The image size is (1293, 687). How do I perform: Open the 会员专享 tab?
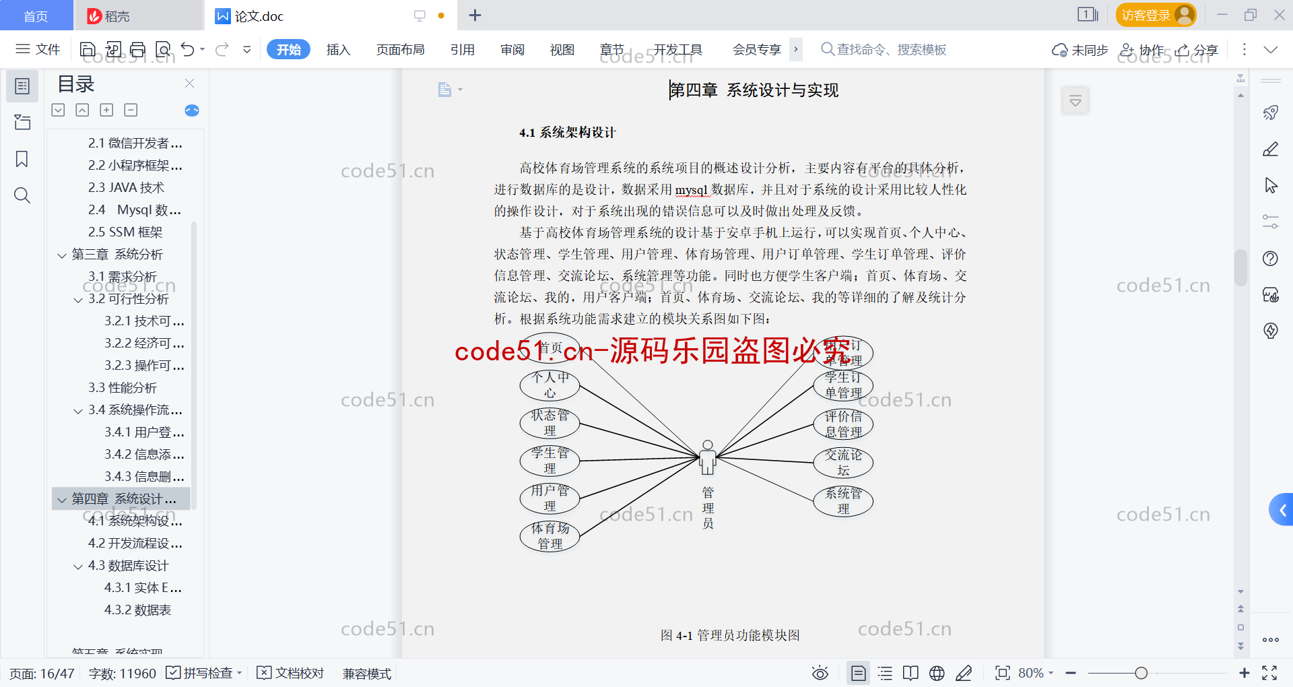point(756,49)
